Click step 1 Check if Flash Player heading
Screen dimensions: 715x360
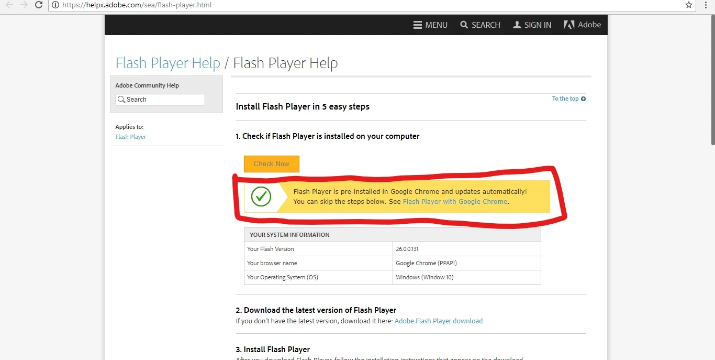(x=328, y=136)
